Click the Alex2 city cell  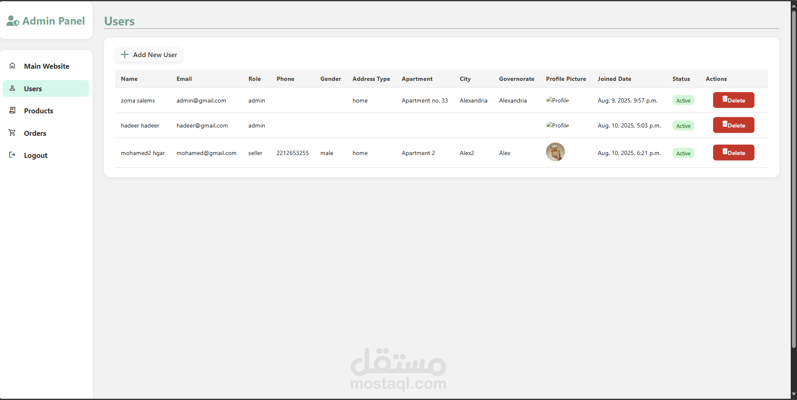(467, 153)
